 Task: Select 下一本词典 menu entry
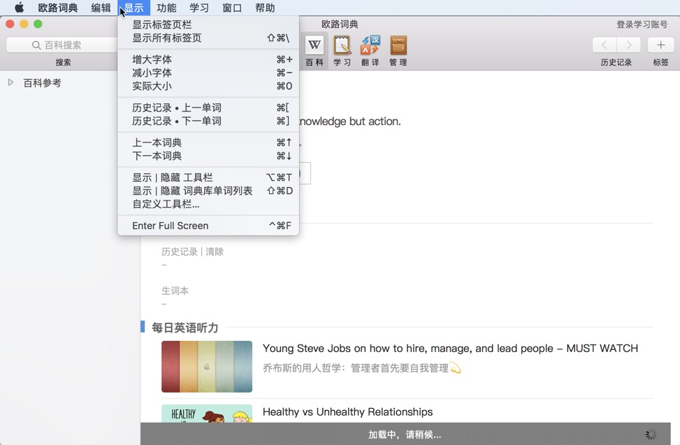point(208,156)
